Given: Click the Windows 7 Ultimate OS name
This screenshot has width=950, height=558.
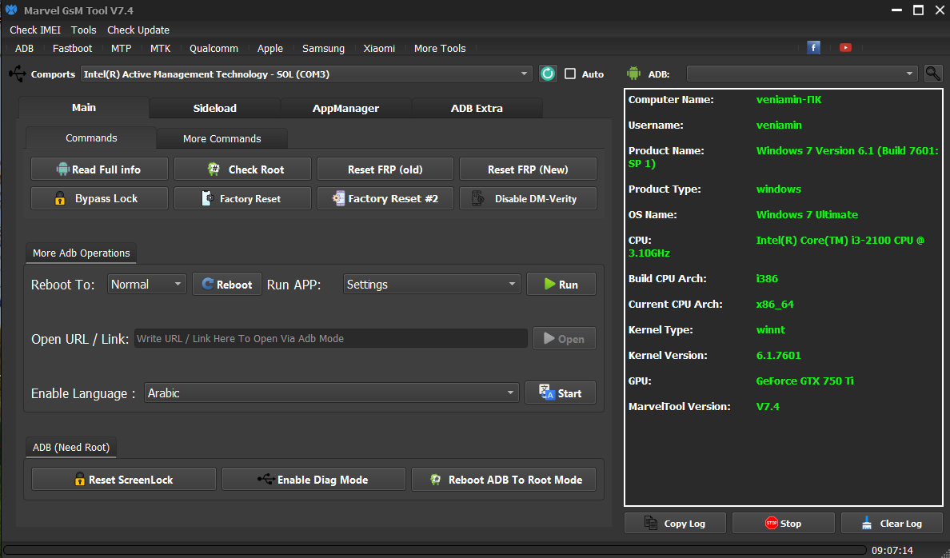Looking at the screenshot, I should point(807,214).
